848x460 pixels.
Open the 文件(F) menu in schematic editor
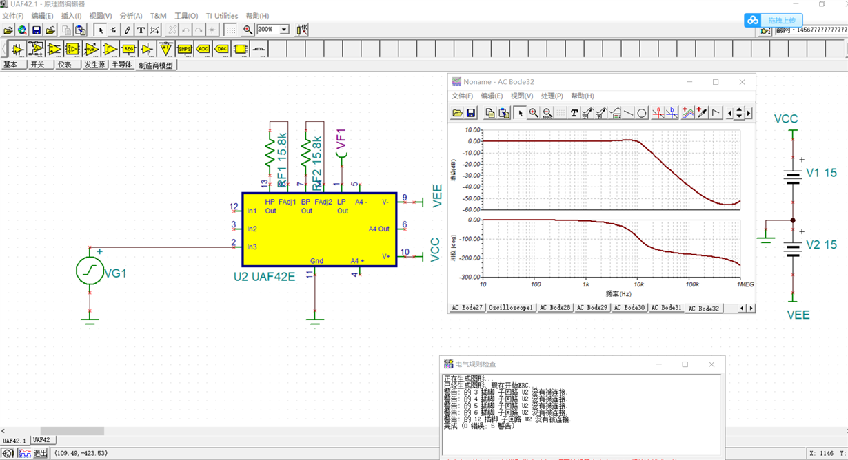(13, 16)
